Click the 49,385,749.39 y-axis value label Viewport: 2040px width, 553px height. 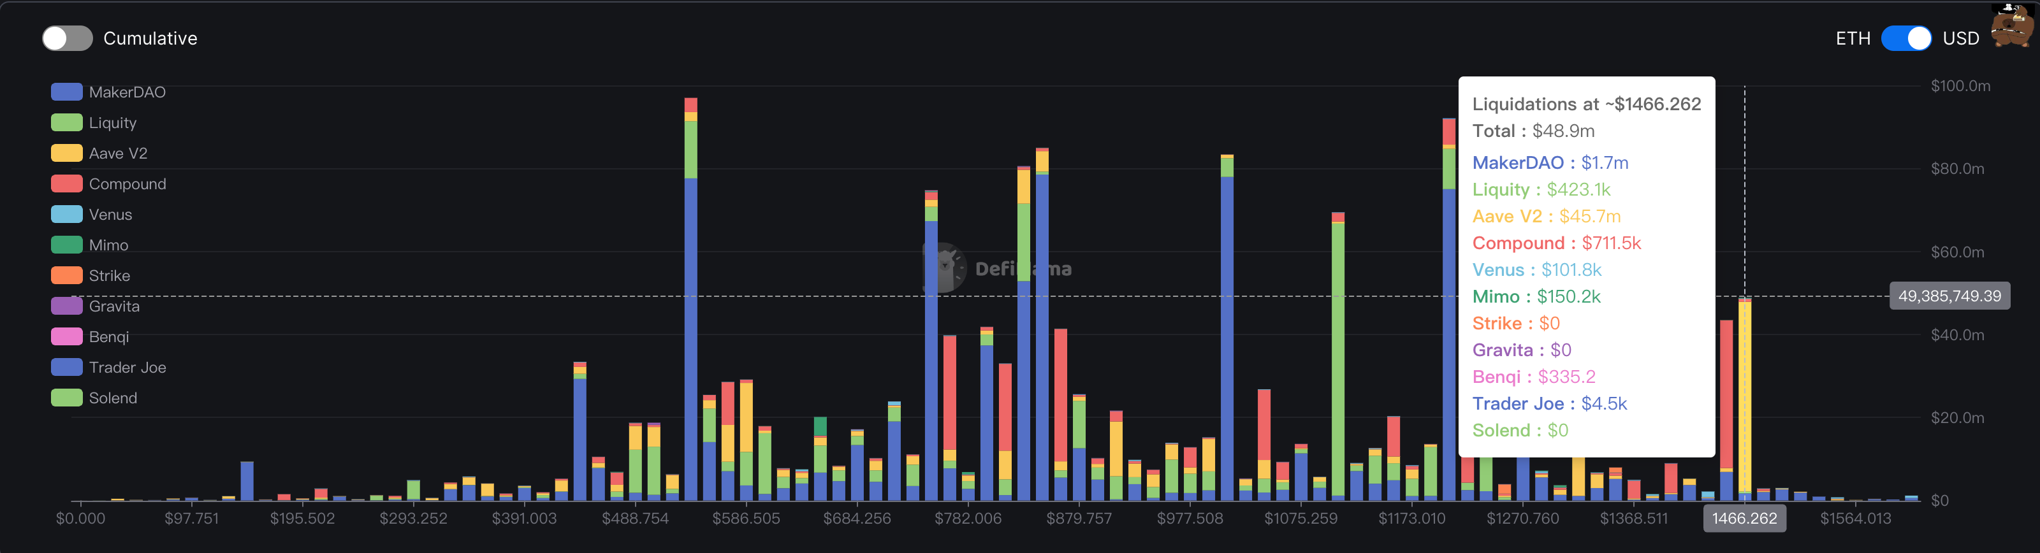[1949, 296]
